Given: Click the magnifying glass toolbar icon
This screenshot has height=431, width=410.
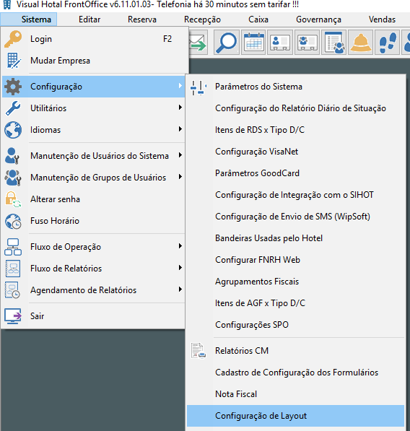Looking at the screenshot, I should [x=226, y=43].
